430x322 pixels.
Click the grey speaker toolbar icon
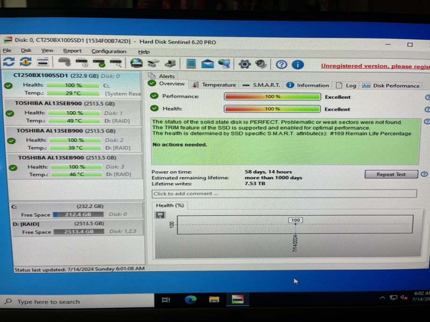[x=261, y=64]
